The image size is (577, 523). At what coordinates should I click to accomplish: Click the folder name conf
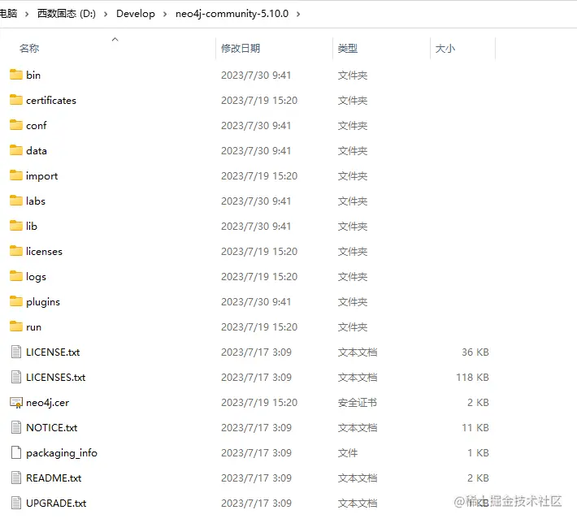point(36,125)
